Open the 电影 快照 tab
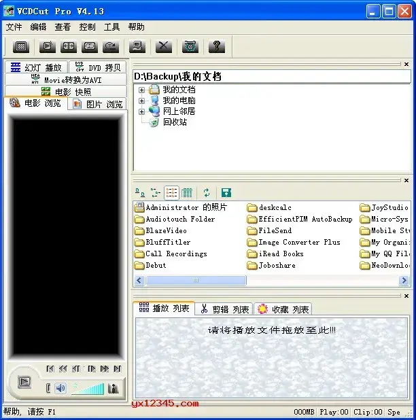This screenshot has width=416, height=420. tap(66, 92)
